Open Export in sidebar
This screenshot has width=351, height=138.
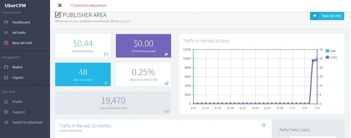[x=18, y=78]
